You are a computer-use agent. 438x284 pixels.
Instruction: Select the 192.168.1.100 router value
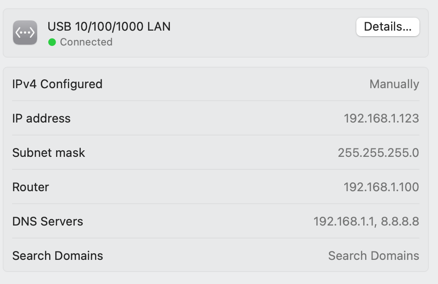[381, 187]
